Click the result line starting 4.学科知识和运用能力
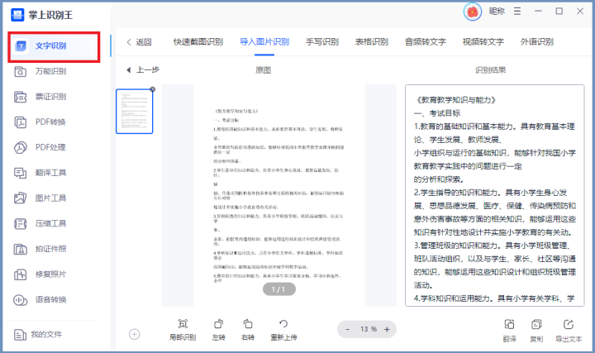 pos(494,298)
